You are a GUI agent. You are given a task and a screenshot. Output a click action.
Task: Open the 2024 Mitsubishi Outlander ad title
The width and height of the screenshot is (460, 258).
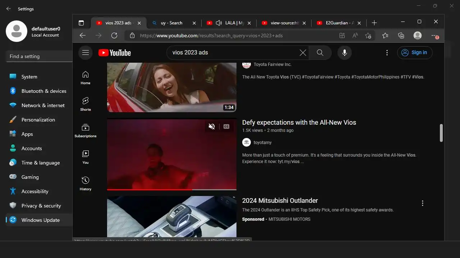(280, 201)
